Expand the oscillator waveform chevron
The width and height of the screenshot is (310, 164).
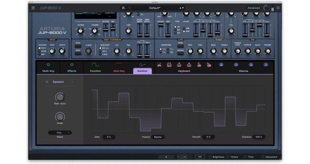[x=110, y=17]
